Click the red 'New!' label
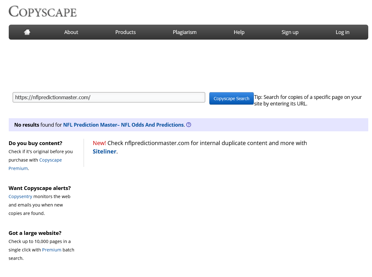This screenshot has height=277, width=372. [x=99, y=143]
